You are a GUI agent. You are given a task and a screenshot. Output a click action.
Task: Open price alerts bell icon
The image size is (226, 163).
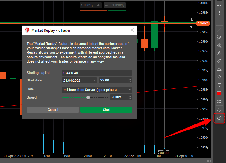click(219, 109)
